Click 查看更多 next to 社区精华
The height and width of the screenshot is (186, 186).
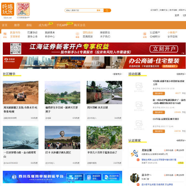coord(117,74)
